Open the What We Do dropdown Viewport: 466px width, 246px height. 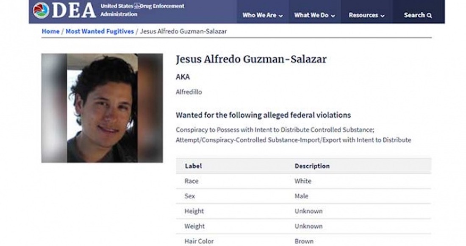coord(314,15)
